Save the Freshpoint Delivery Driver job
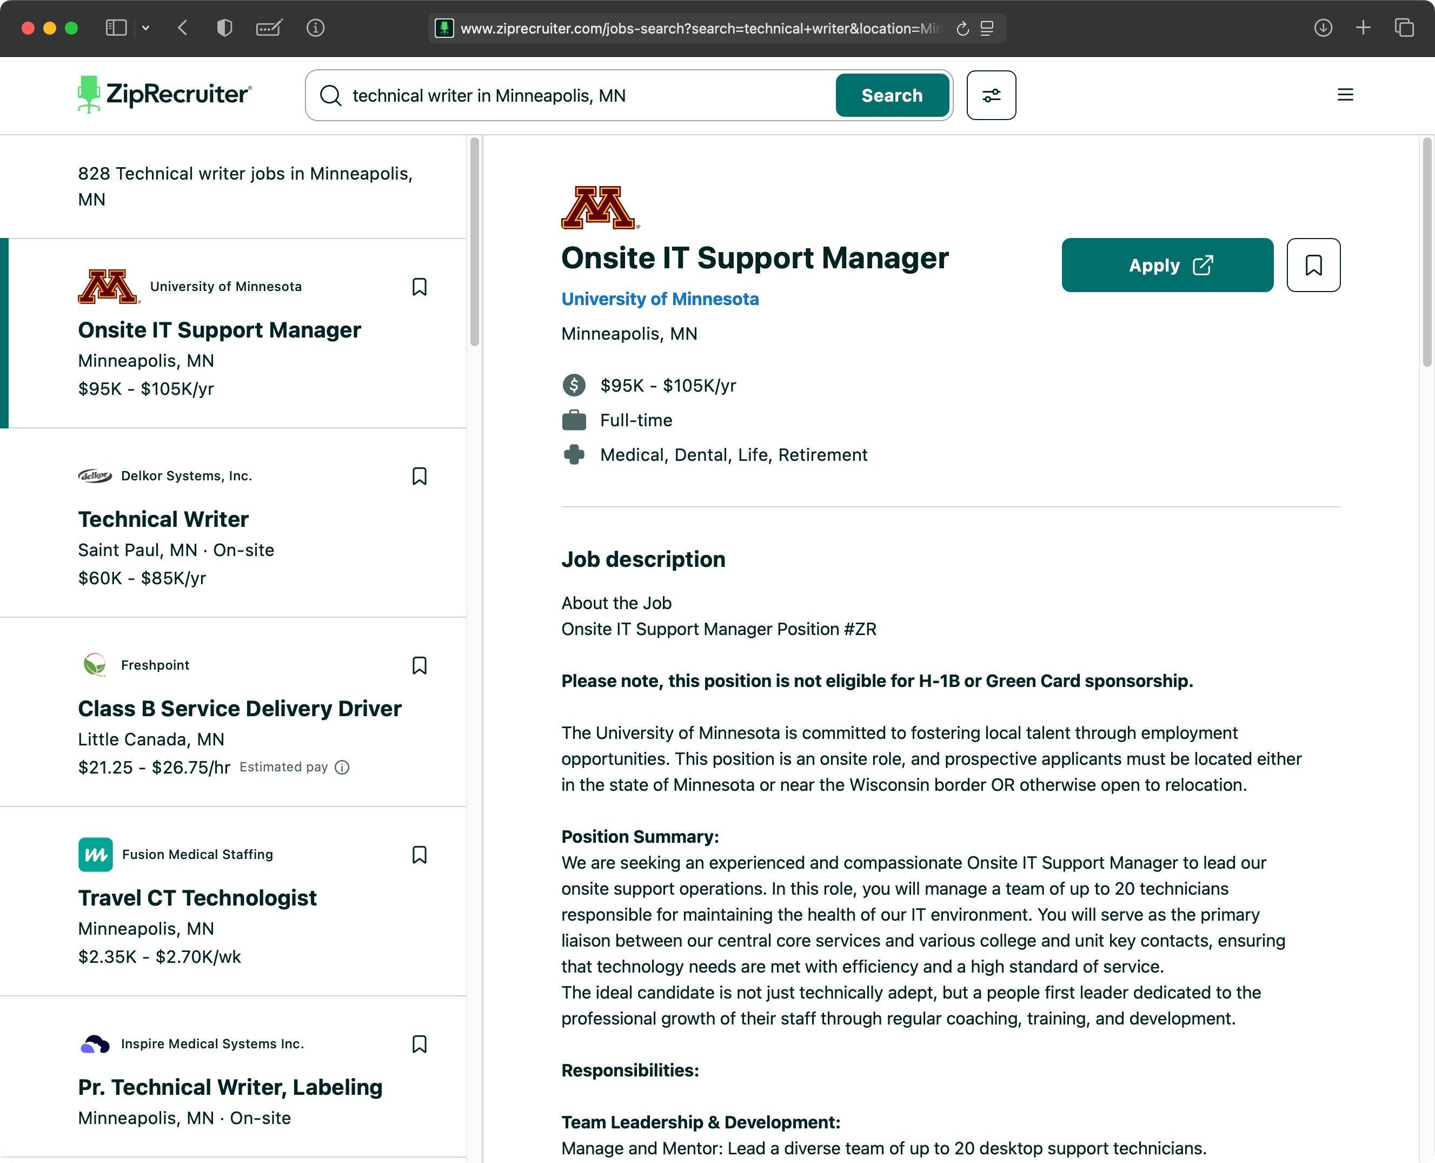Screen dimensions: 1435x1163 click(x=419, y=665)
